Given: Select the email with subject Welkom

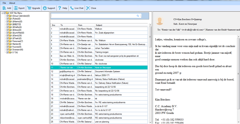Looking at the screenshot, I should pos(99,29).
